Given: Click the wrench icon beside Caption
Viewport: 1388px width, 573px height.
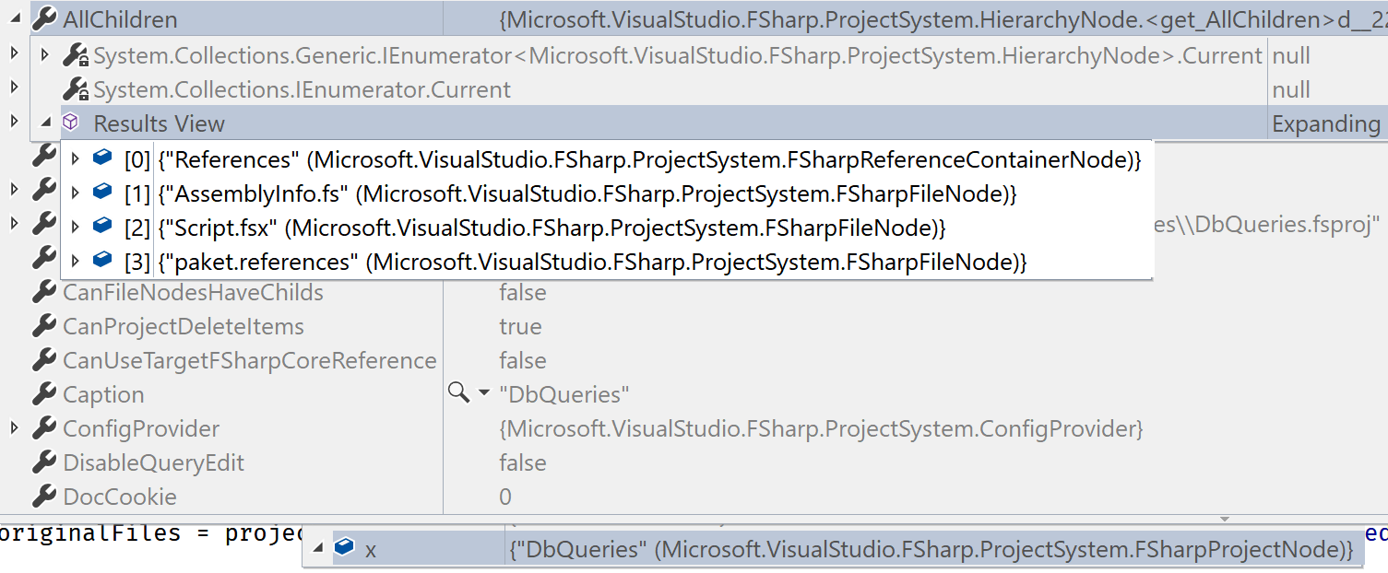Looking at the screenshot, I should [44, 395].
